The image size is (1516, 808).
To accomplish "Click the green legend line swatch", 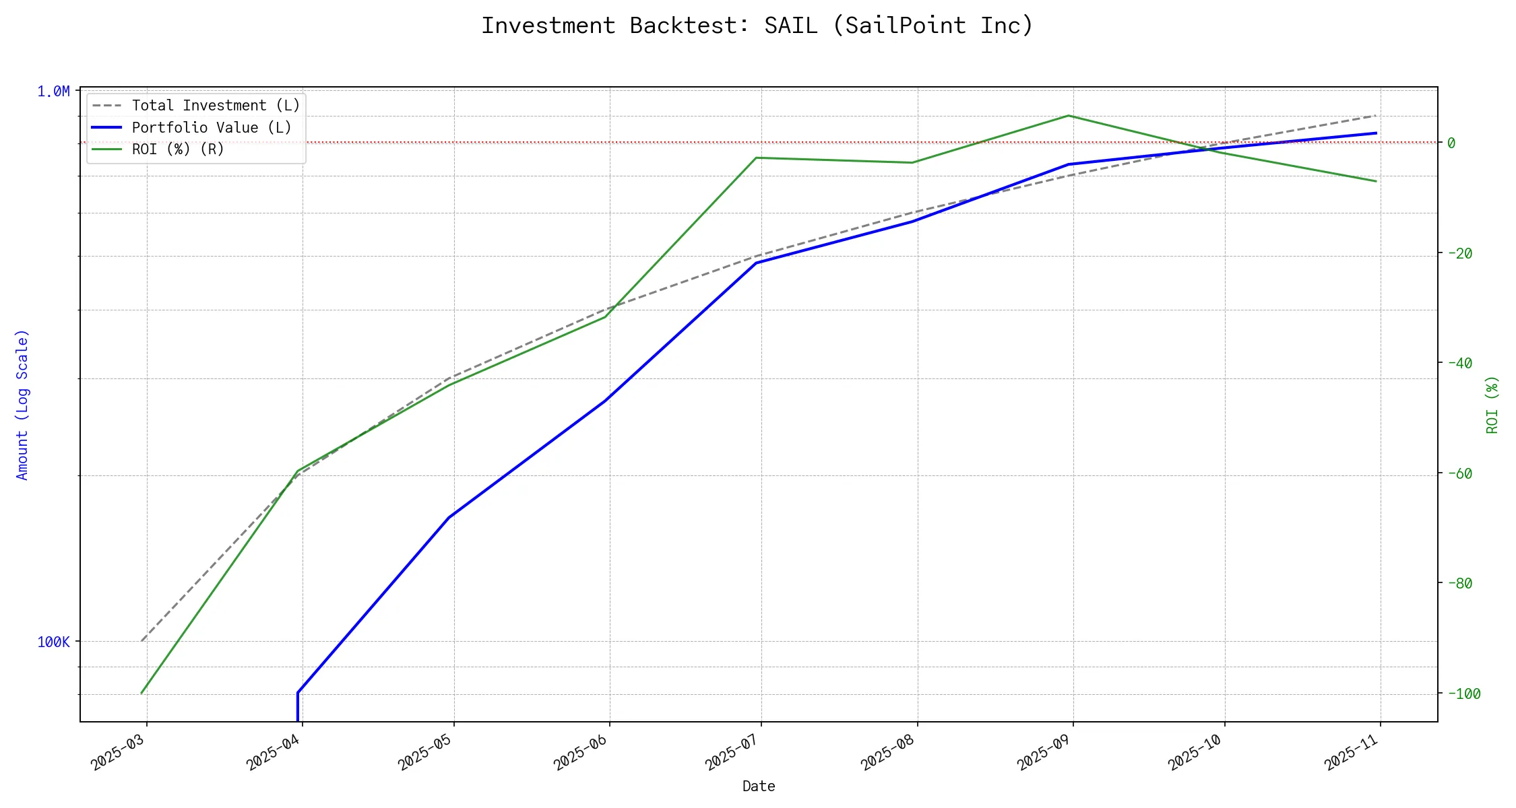I will pyautogui.click(x=106, y=149).
